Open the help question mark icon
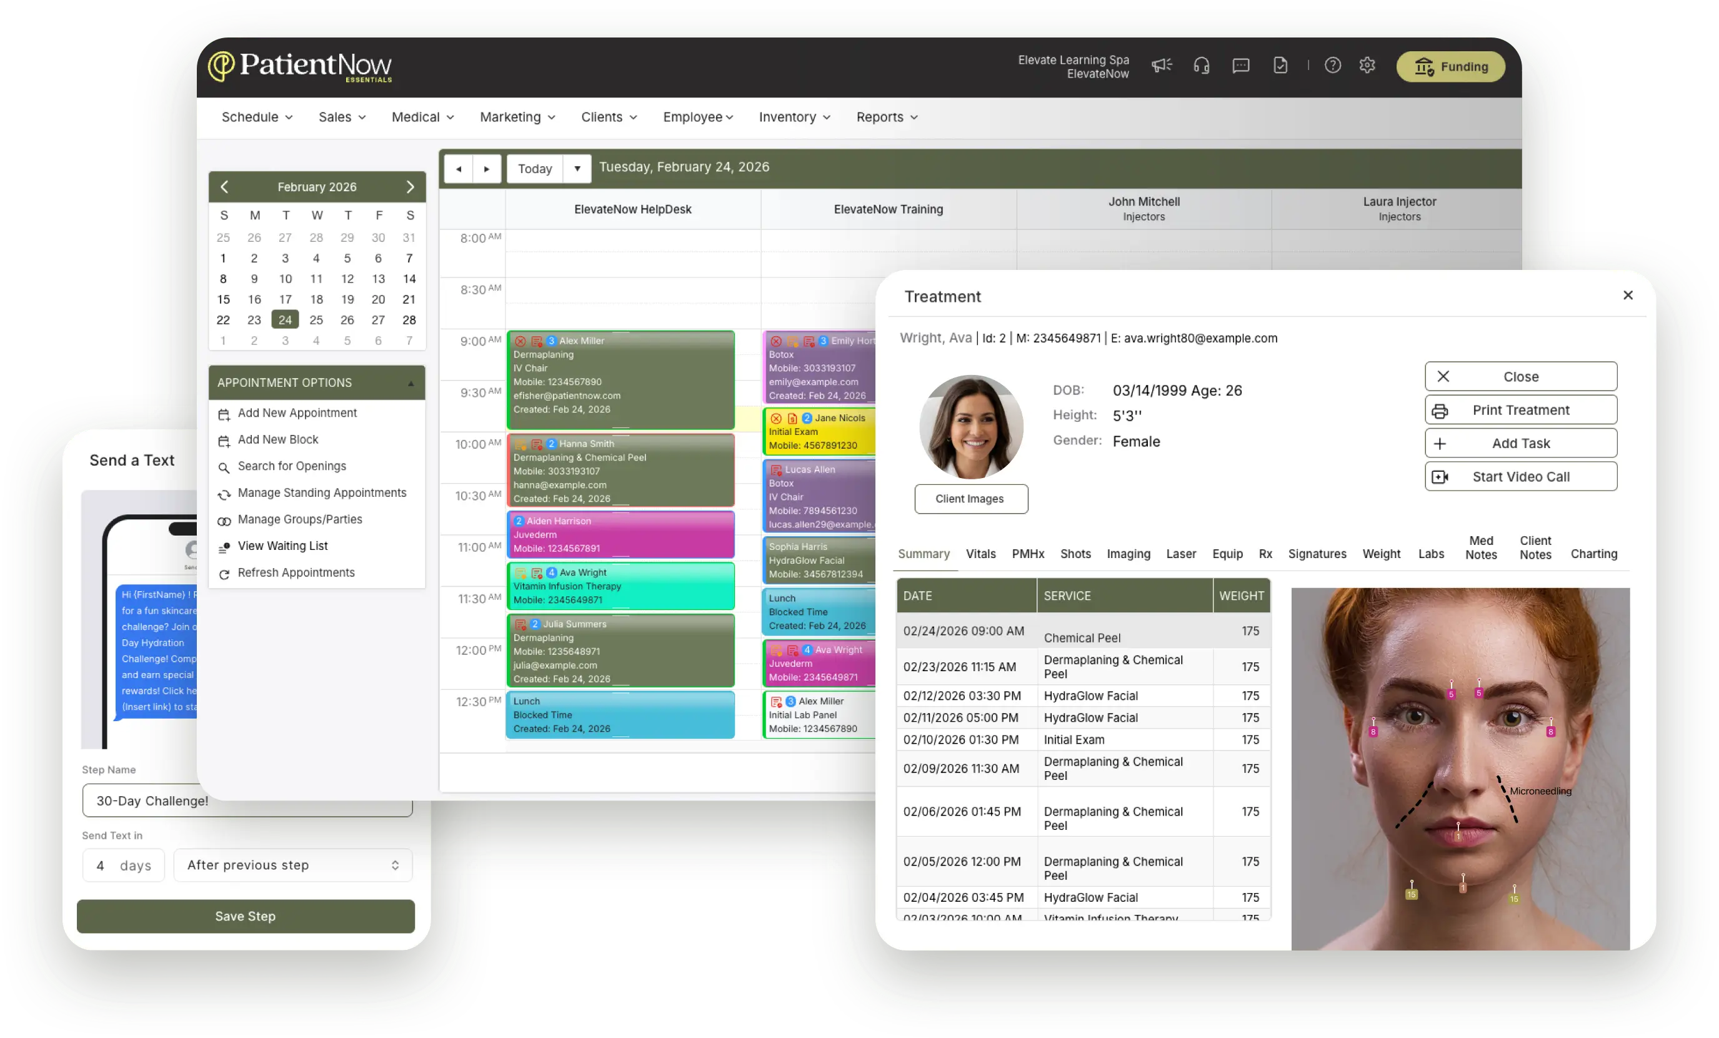The width and height of the screenshot is (1719, 1038). coord(1332,66)
